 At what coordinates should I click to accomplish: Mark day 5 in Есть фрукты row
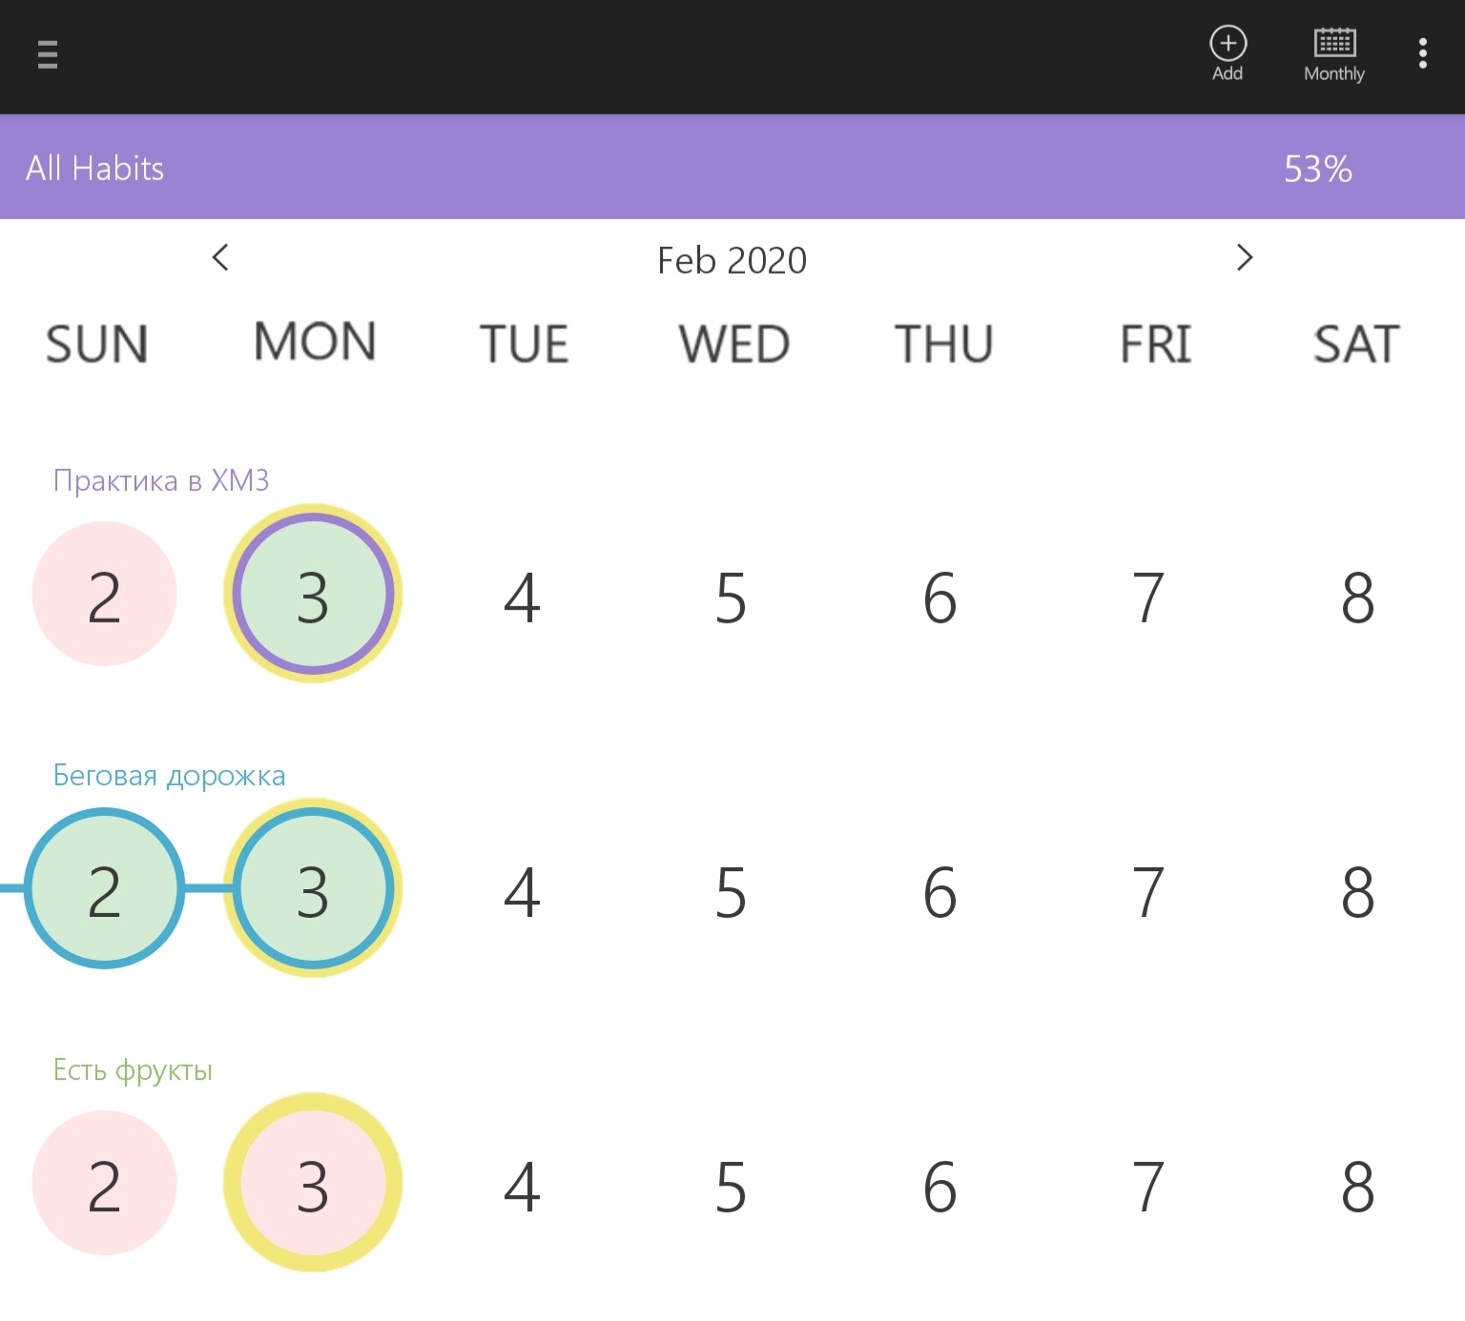click(731, 1187)
